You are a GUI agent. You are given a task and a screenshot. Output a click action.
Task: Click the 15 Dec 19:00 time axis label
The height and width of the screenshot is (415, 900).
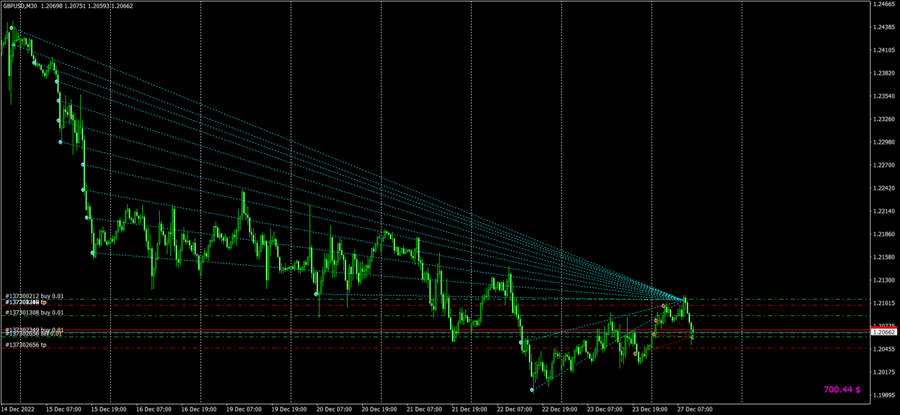(x=109, y=409)
